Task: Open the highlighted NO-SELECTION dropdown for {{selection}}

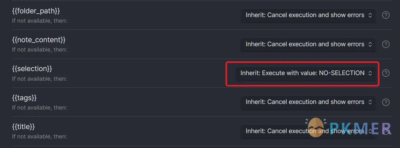Action: click(x=306, y=73)
